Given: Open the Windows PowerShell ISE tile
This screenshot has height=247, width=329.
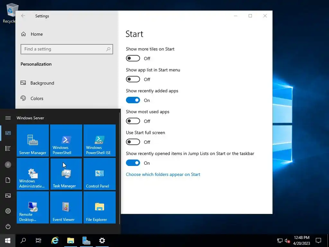Looking at the screenshot, I should tap(100, 141).
